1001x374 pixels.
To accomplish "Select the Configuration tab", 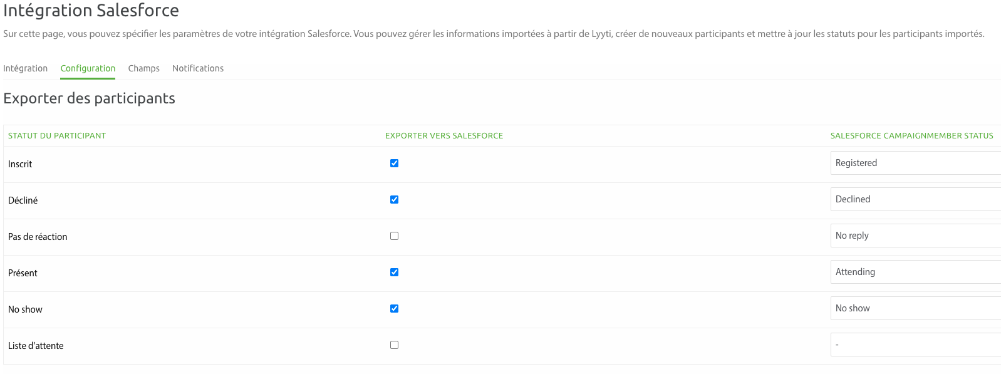I will coord(88,68).
